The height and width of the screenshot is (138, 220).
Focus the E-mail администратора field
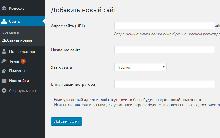point(165,84)
